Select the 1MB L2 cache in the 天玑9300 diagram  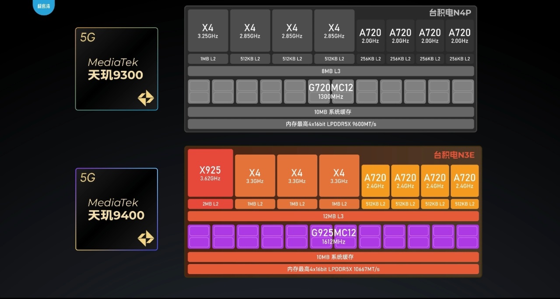coord(208,59)
